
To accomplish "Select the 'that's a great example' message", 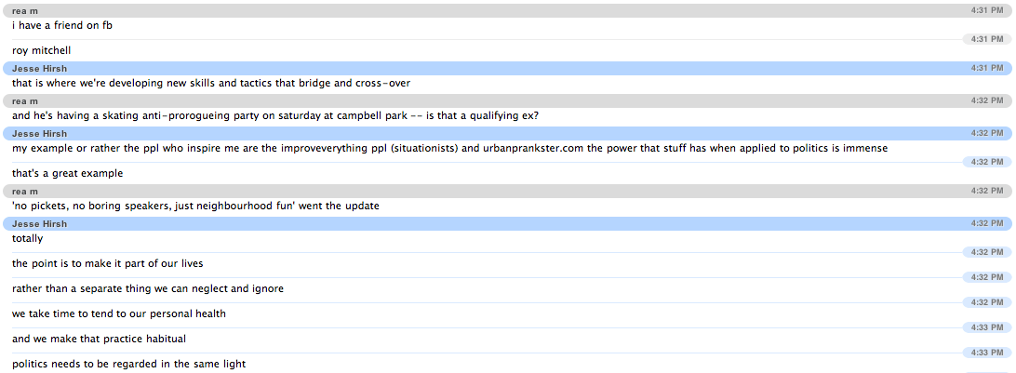I will point(67,173).
